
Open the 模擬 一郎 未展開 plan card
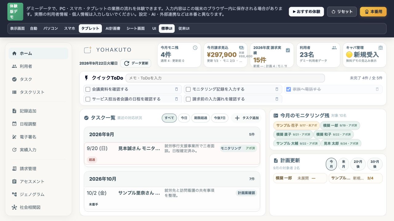click(300, 178)
